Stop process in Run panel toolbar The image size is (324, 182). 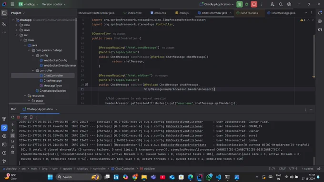tap(19, 117)
